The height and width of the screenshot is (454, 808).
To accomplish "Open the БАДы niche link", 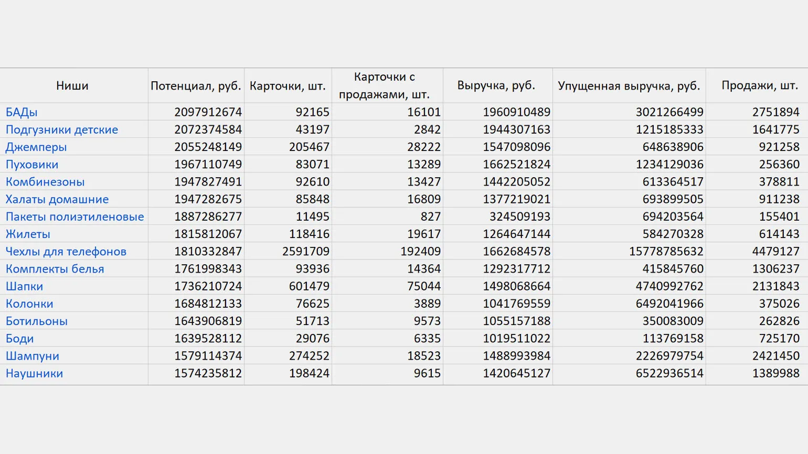I will pos(22,112).
